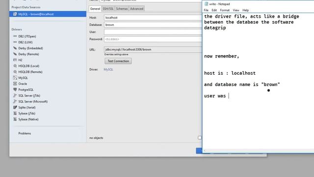Switch to the General tab
Viewport: 314px width, 177px height.
95,9
